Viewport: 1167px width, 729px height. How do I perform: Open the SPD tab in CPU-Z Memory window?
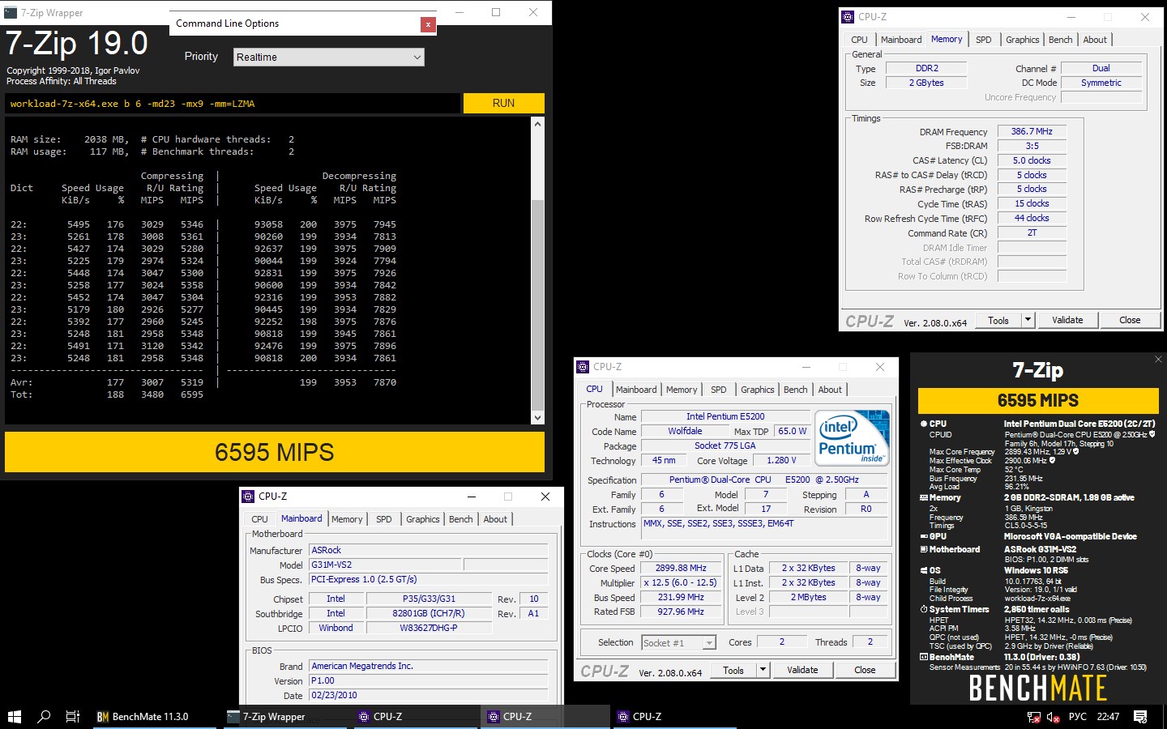(983, 40)
